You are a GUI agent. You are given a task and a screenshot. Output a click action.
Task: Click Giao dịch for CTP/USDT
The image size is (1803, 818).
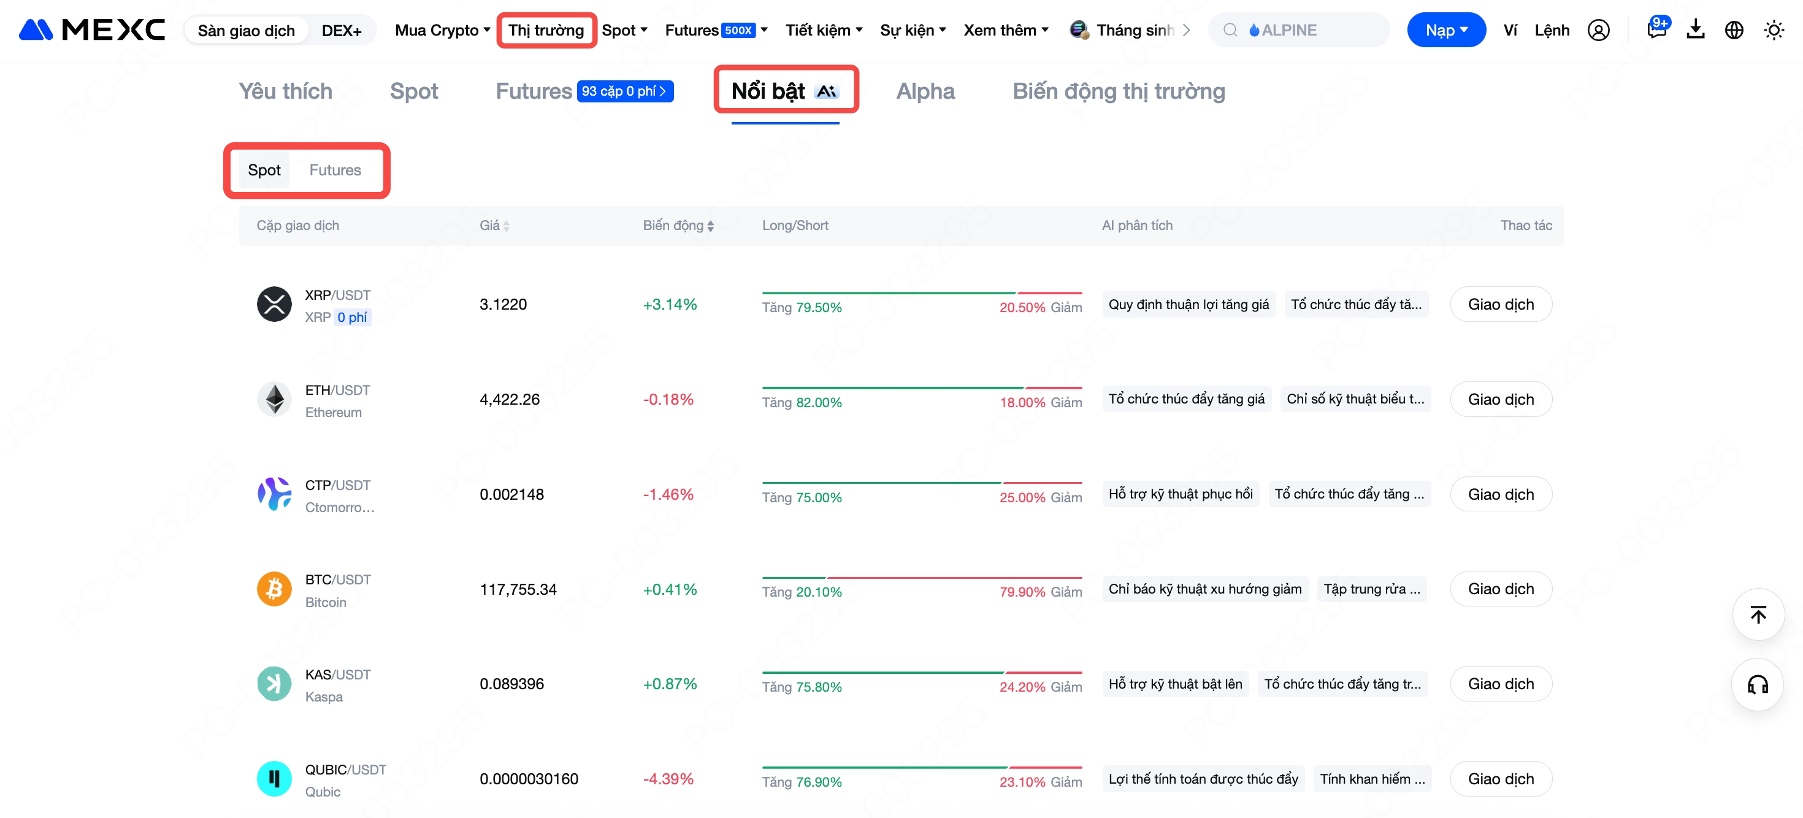(x=1500, y=494)
